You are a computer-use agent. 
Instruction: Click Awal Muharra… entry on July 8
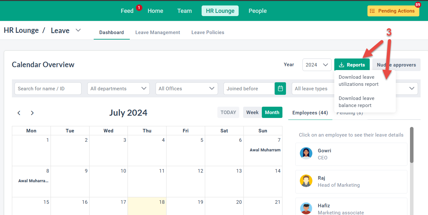(x=33, y=181)
